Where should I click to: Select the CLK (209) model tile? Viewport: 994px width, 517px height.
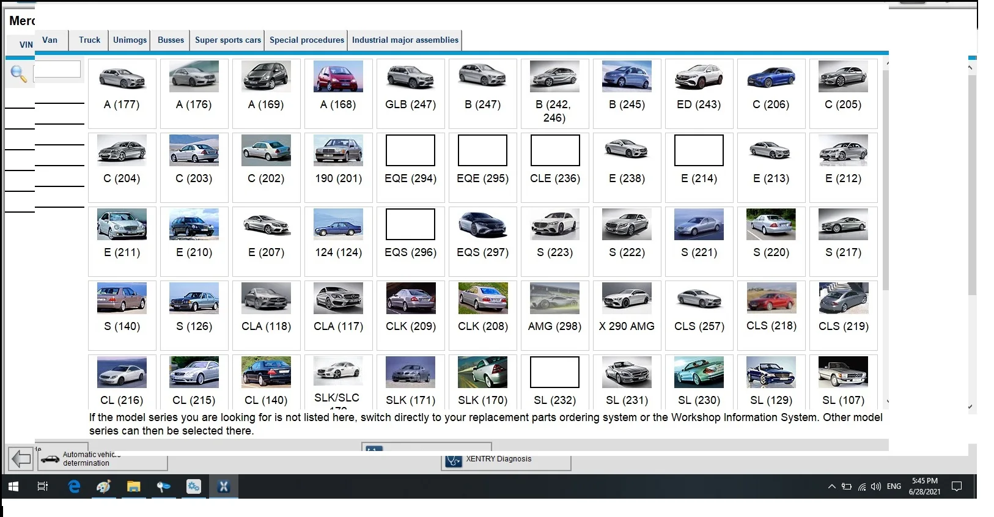411,315
